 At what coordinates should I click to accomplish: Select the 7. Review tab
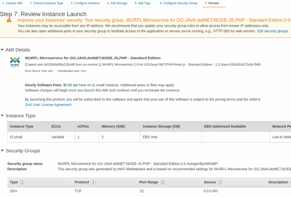click(x=212, y=3)
